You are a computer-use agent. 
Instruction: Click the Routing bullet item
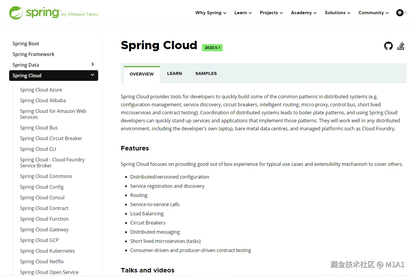(139, 195)
